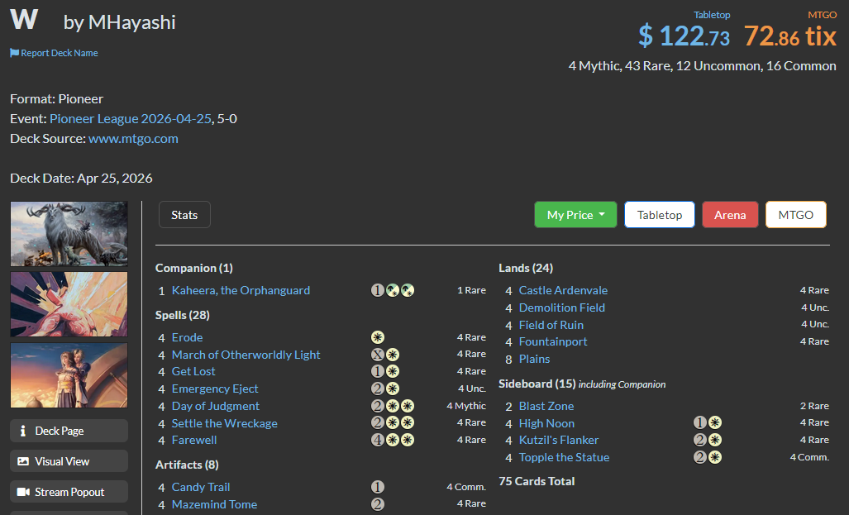Open Kaheera, the Orphanguard card link
Image resolution: width=849 pixels, height=515 pixels.
tap(241, 290)
